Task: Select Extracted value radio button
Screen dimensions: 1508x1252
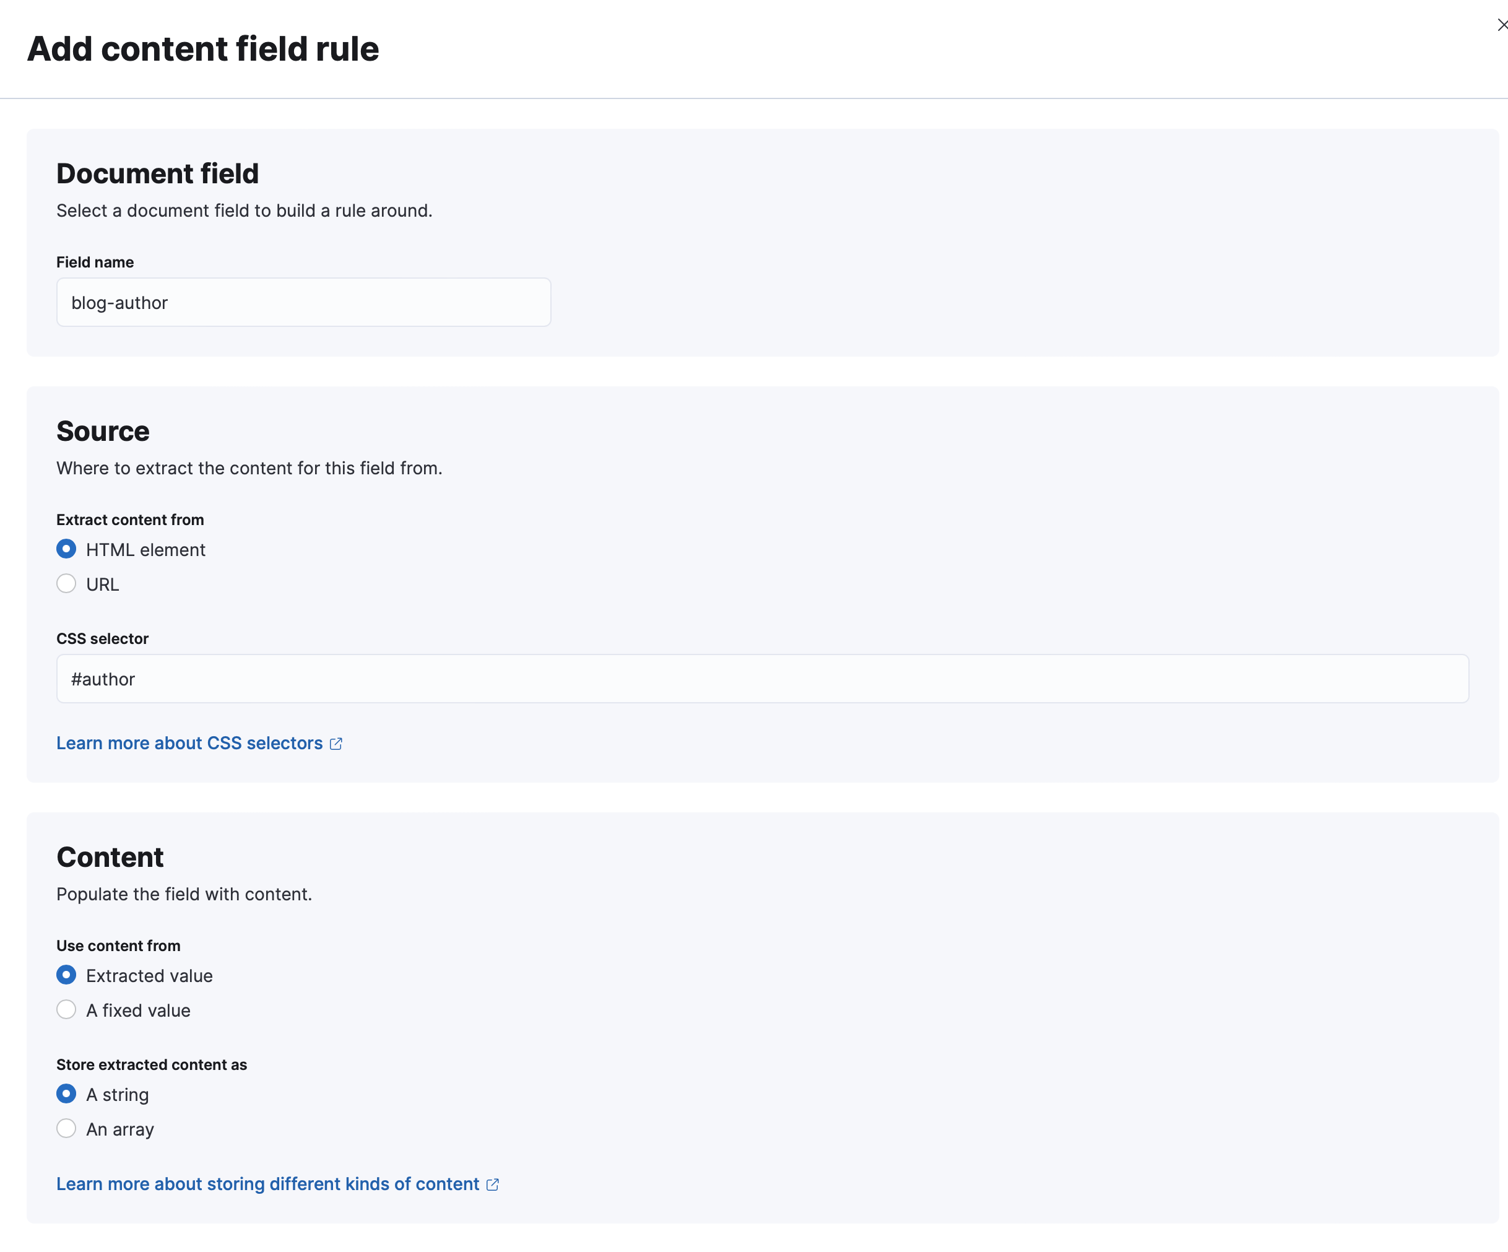Action: pos(66,975)
